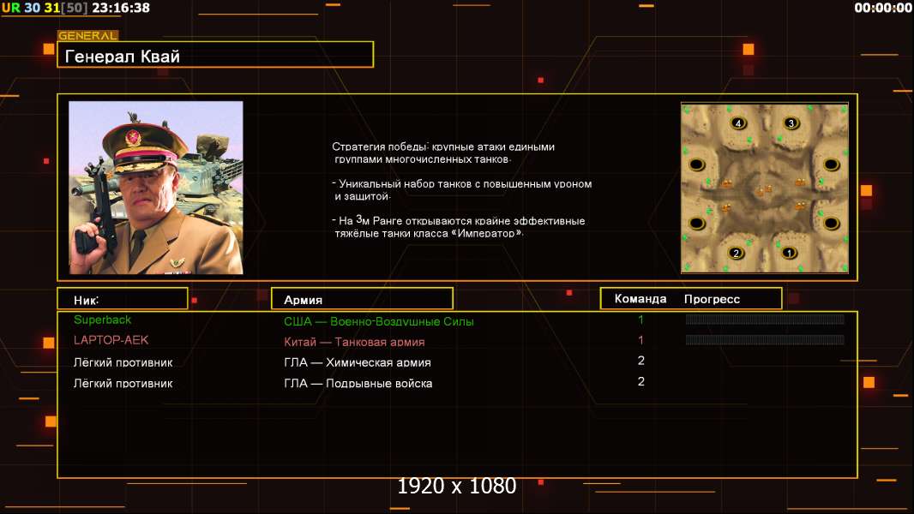This screenshot has width=914, height=514.
Task: Select the Superback loading progress bar
Action: (x=765, y=319)
